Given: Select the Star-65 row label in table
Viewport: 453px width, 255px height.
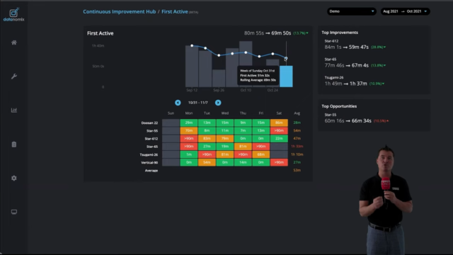Looking at the screenshot, I should click(152, 147).
